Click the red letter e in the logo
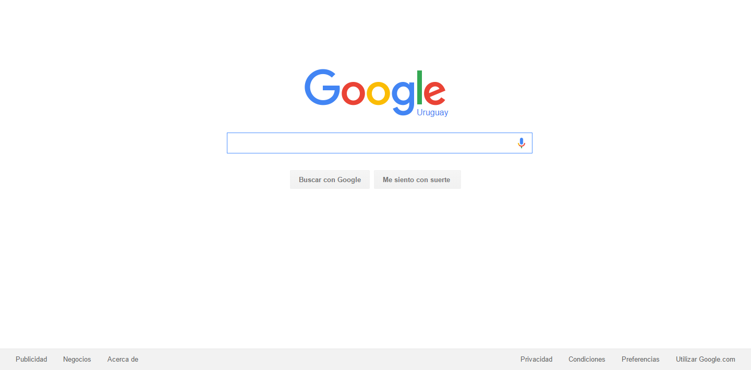 (x=434, y=93)
